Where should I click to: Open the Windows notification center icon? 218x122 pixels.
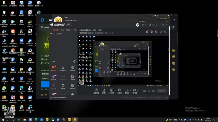(214, 120)
